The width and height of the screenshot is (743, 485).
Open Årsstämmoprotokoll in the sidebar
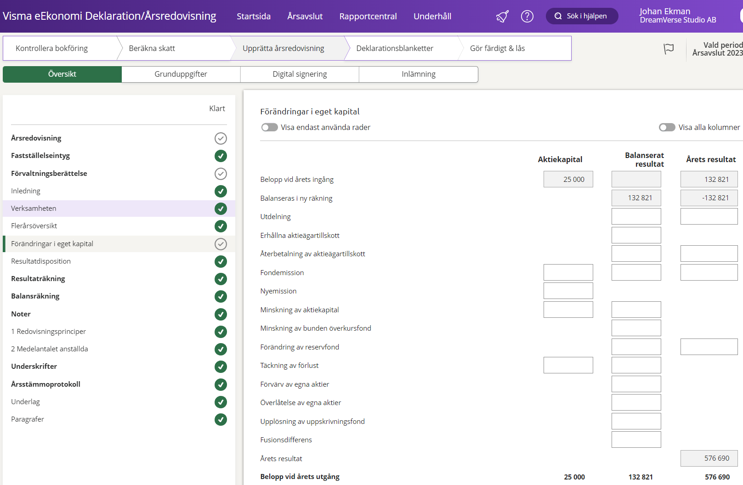45,384
